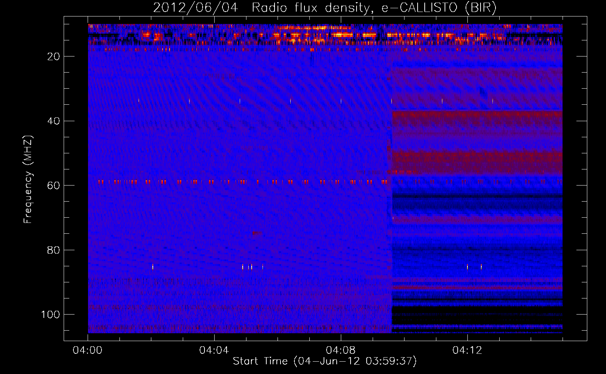This screenshot has height=374, width=606.
Task: Click the plot title "2012/06/04 Radio flux density, e-CALLISTO (BIR)"
Action: (x=325, y=8)
